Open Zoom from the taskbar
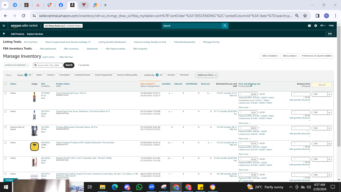Viewport: 341px width, 192px height. (x=151, y=187)
